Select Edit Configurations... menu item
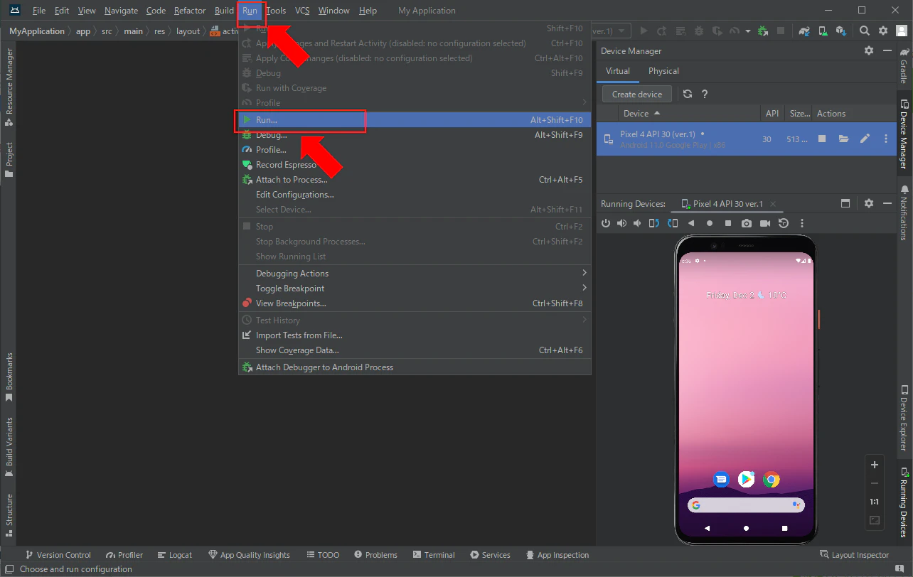The width and height of the screenshot is (913, 577). point(415,195)
